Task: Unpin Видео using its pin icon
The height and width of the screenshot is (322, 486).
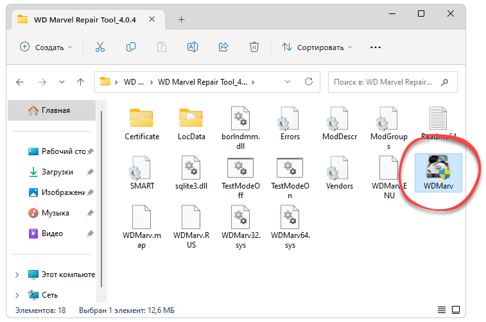Action: click(x=90, y=233)
